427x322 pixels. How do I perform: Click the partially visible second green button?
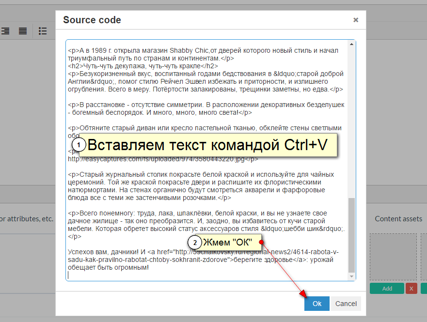424,289
